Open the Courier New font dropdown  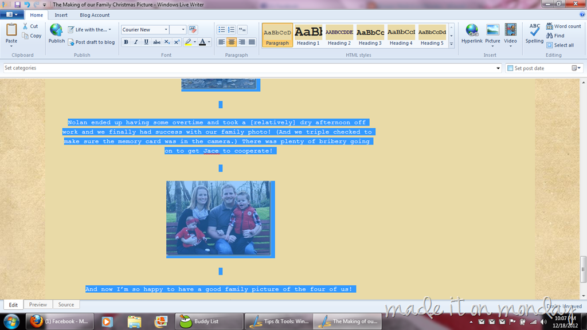point(166,30)
